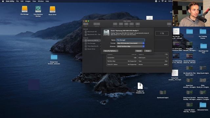
Task: Cancel the erase dialog
Action: [x=138, y=51]
